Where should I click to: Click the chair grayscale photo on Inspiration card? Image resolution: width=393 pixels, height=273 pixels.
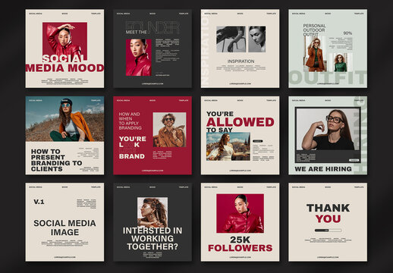[x=231, y=39]
